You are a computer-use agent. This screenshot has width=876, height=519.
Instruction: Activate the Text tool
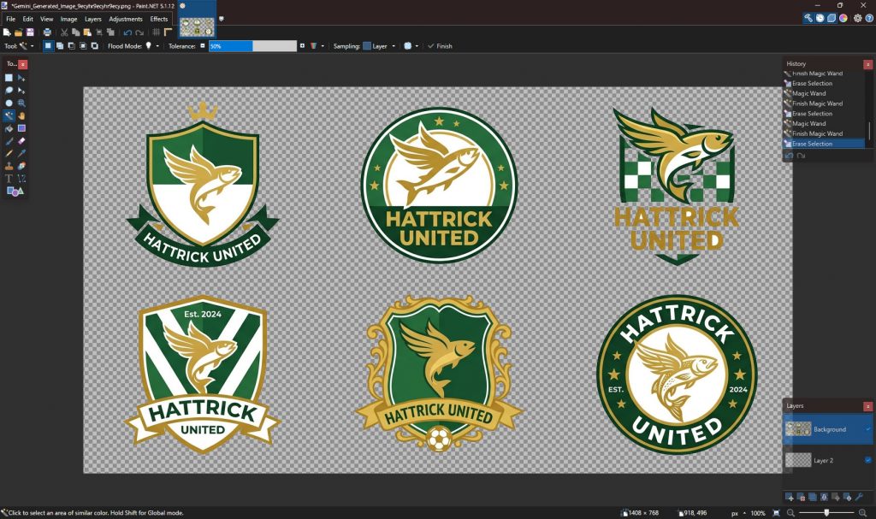[9, 179]
